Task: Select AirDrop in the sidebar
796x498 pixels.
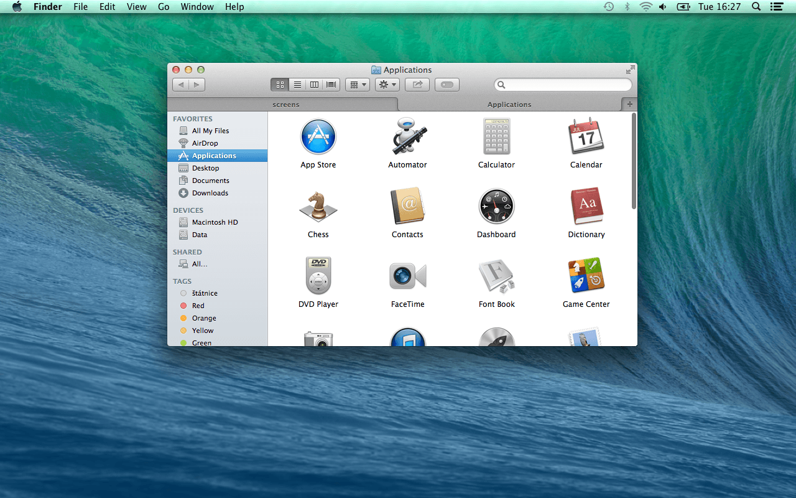Action: [x=217, y=143]
